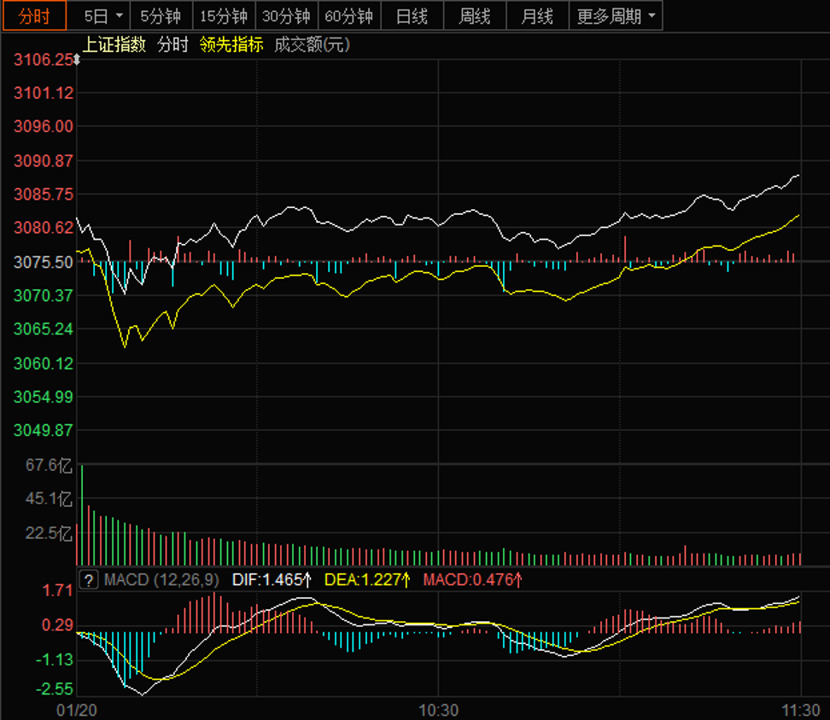Open the 月线 monthly chart

537,16
